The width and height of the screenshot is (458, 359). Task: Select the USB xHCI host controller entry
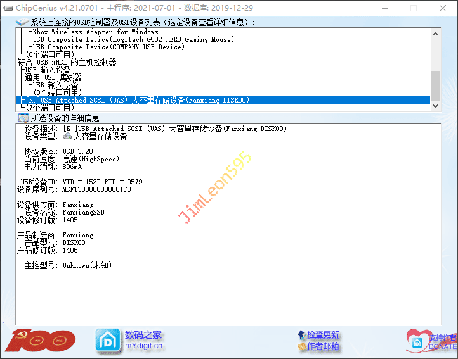coord(67,62)
